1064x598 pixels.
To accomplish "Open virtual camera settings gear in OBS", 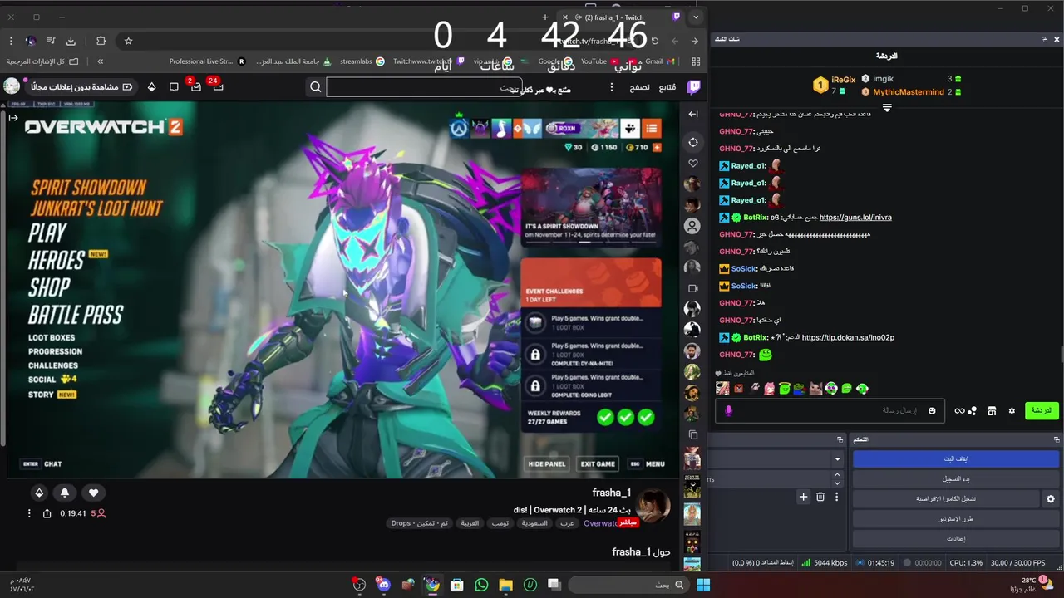I will pos(1051,498).
